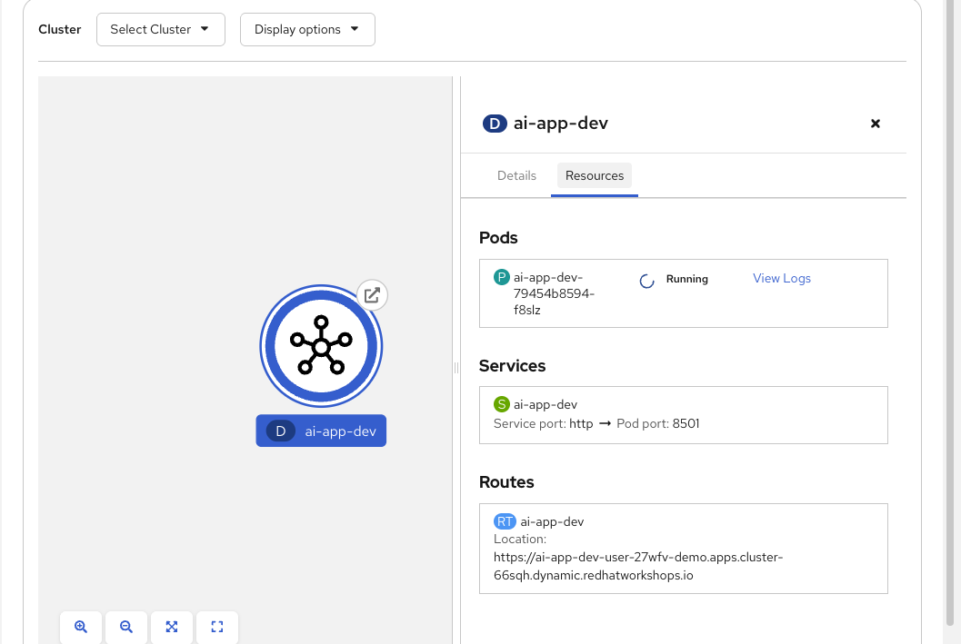Click the RT route badge icon
Screen dimensions: 961x644
coord(505,521)
